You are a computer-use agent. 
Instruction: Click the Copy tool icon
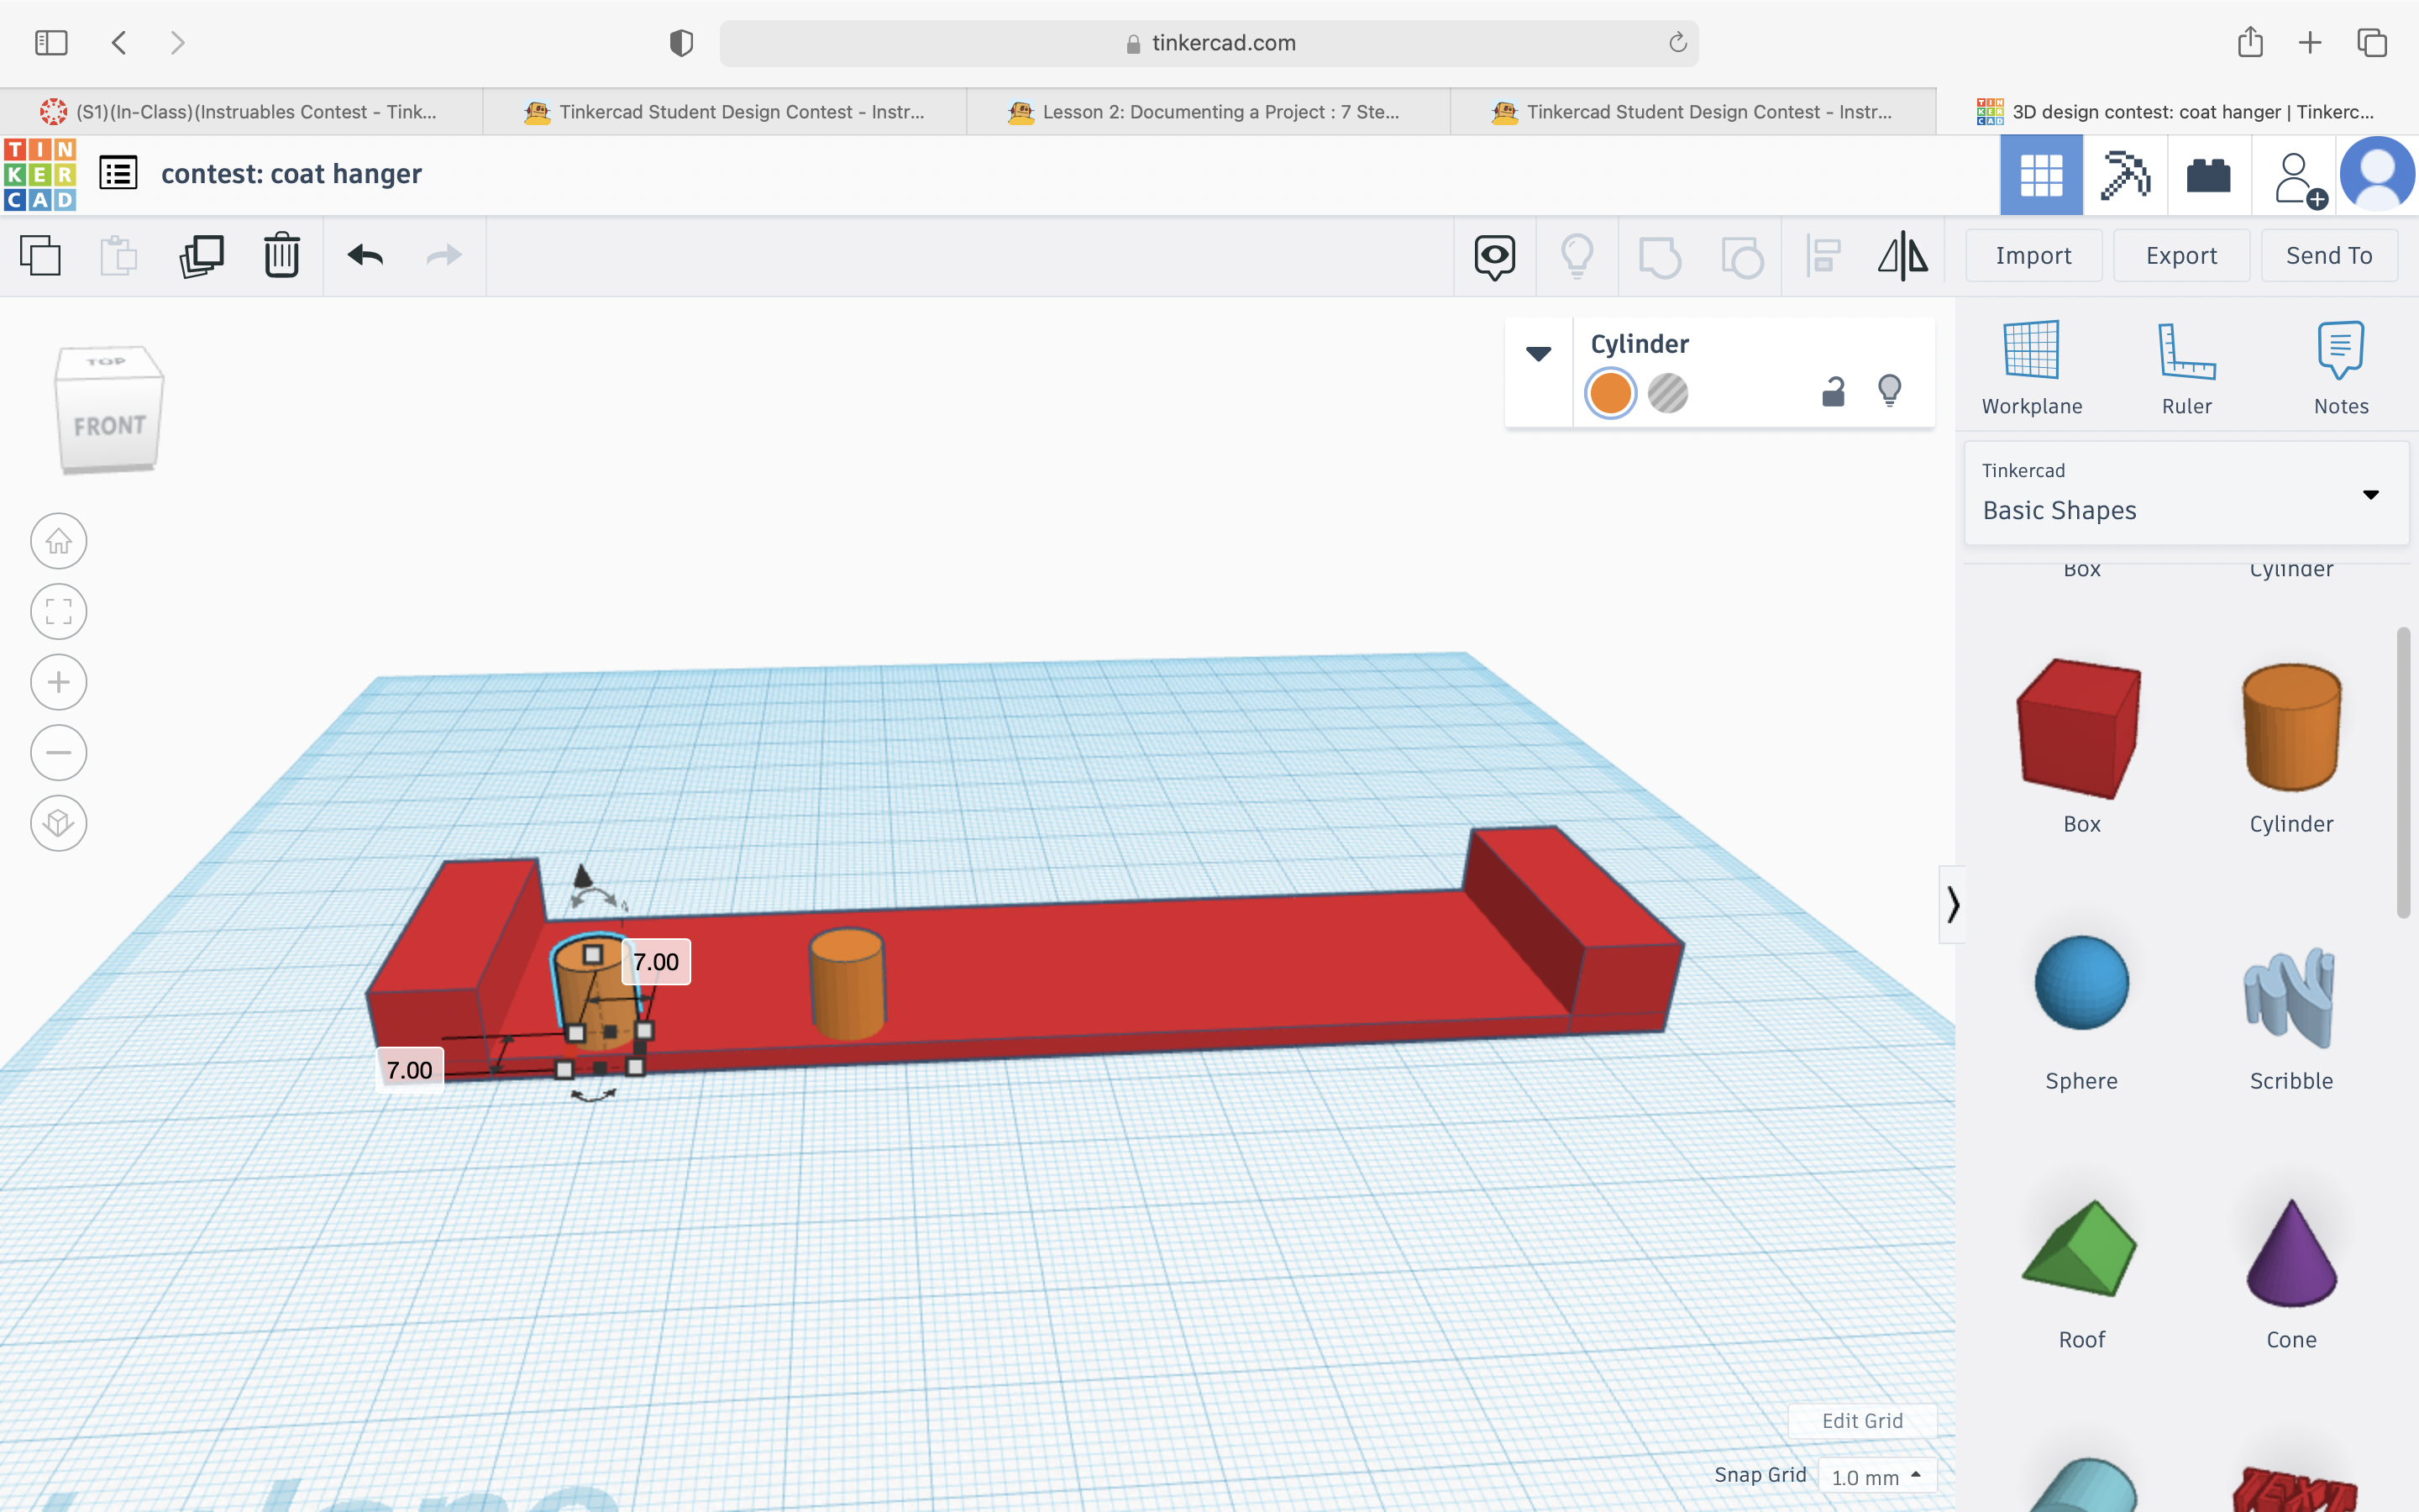pos(40,256)
